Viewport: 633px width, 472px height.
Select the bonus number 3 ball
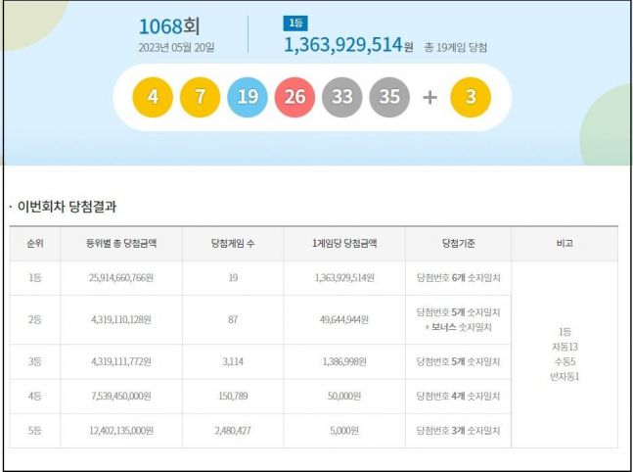[x=470, y=98]
